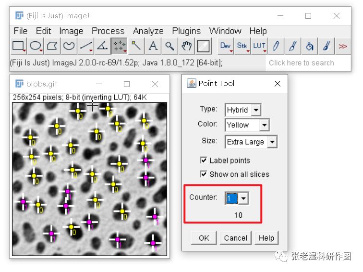363x272 pixels.
Task: Close the Point Tool dialog
Action: coord(278,84)
